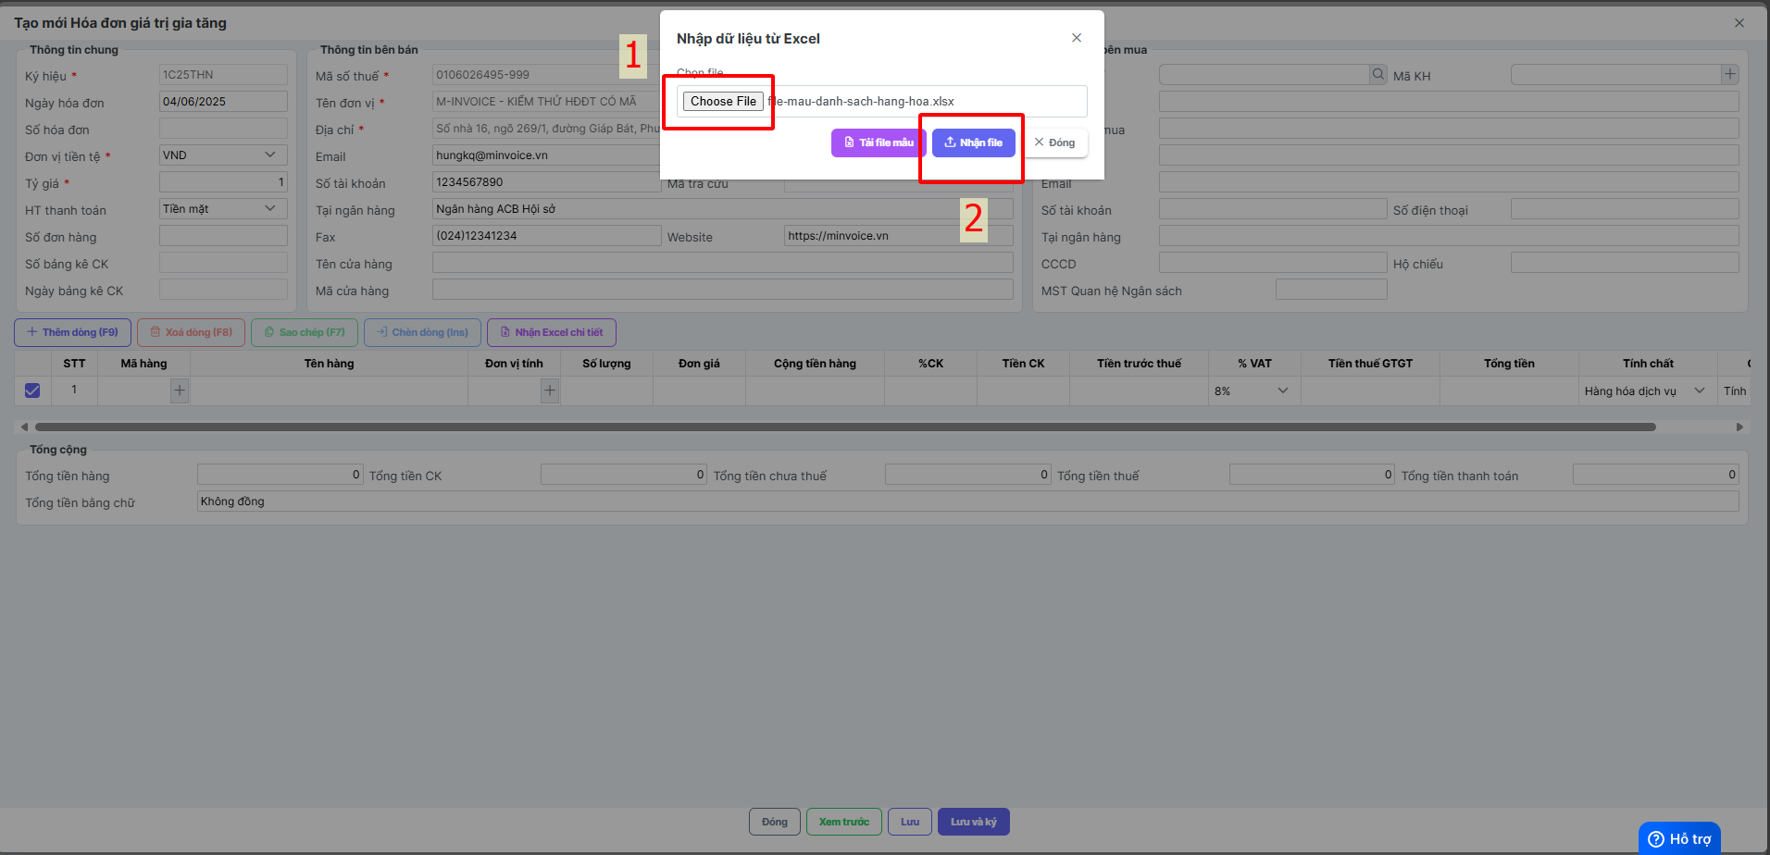Click the search icon in buyer tax field
This screenshot has width=1770, height=855.
(1378, 74)
